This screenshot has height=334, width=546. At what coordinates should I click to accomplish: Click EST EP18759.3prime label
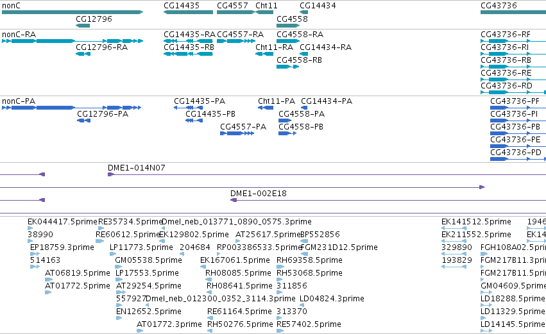[62, 247]
